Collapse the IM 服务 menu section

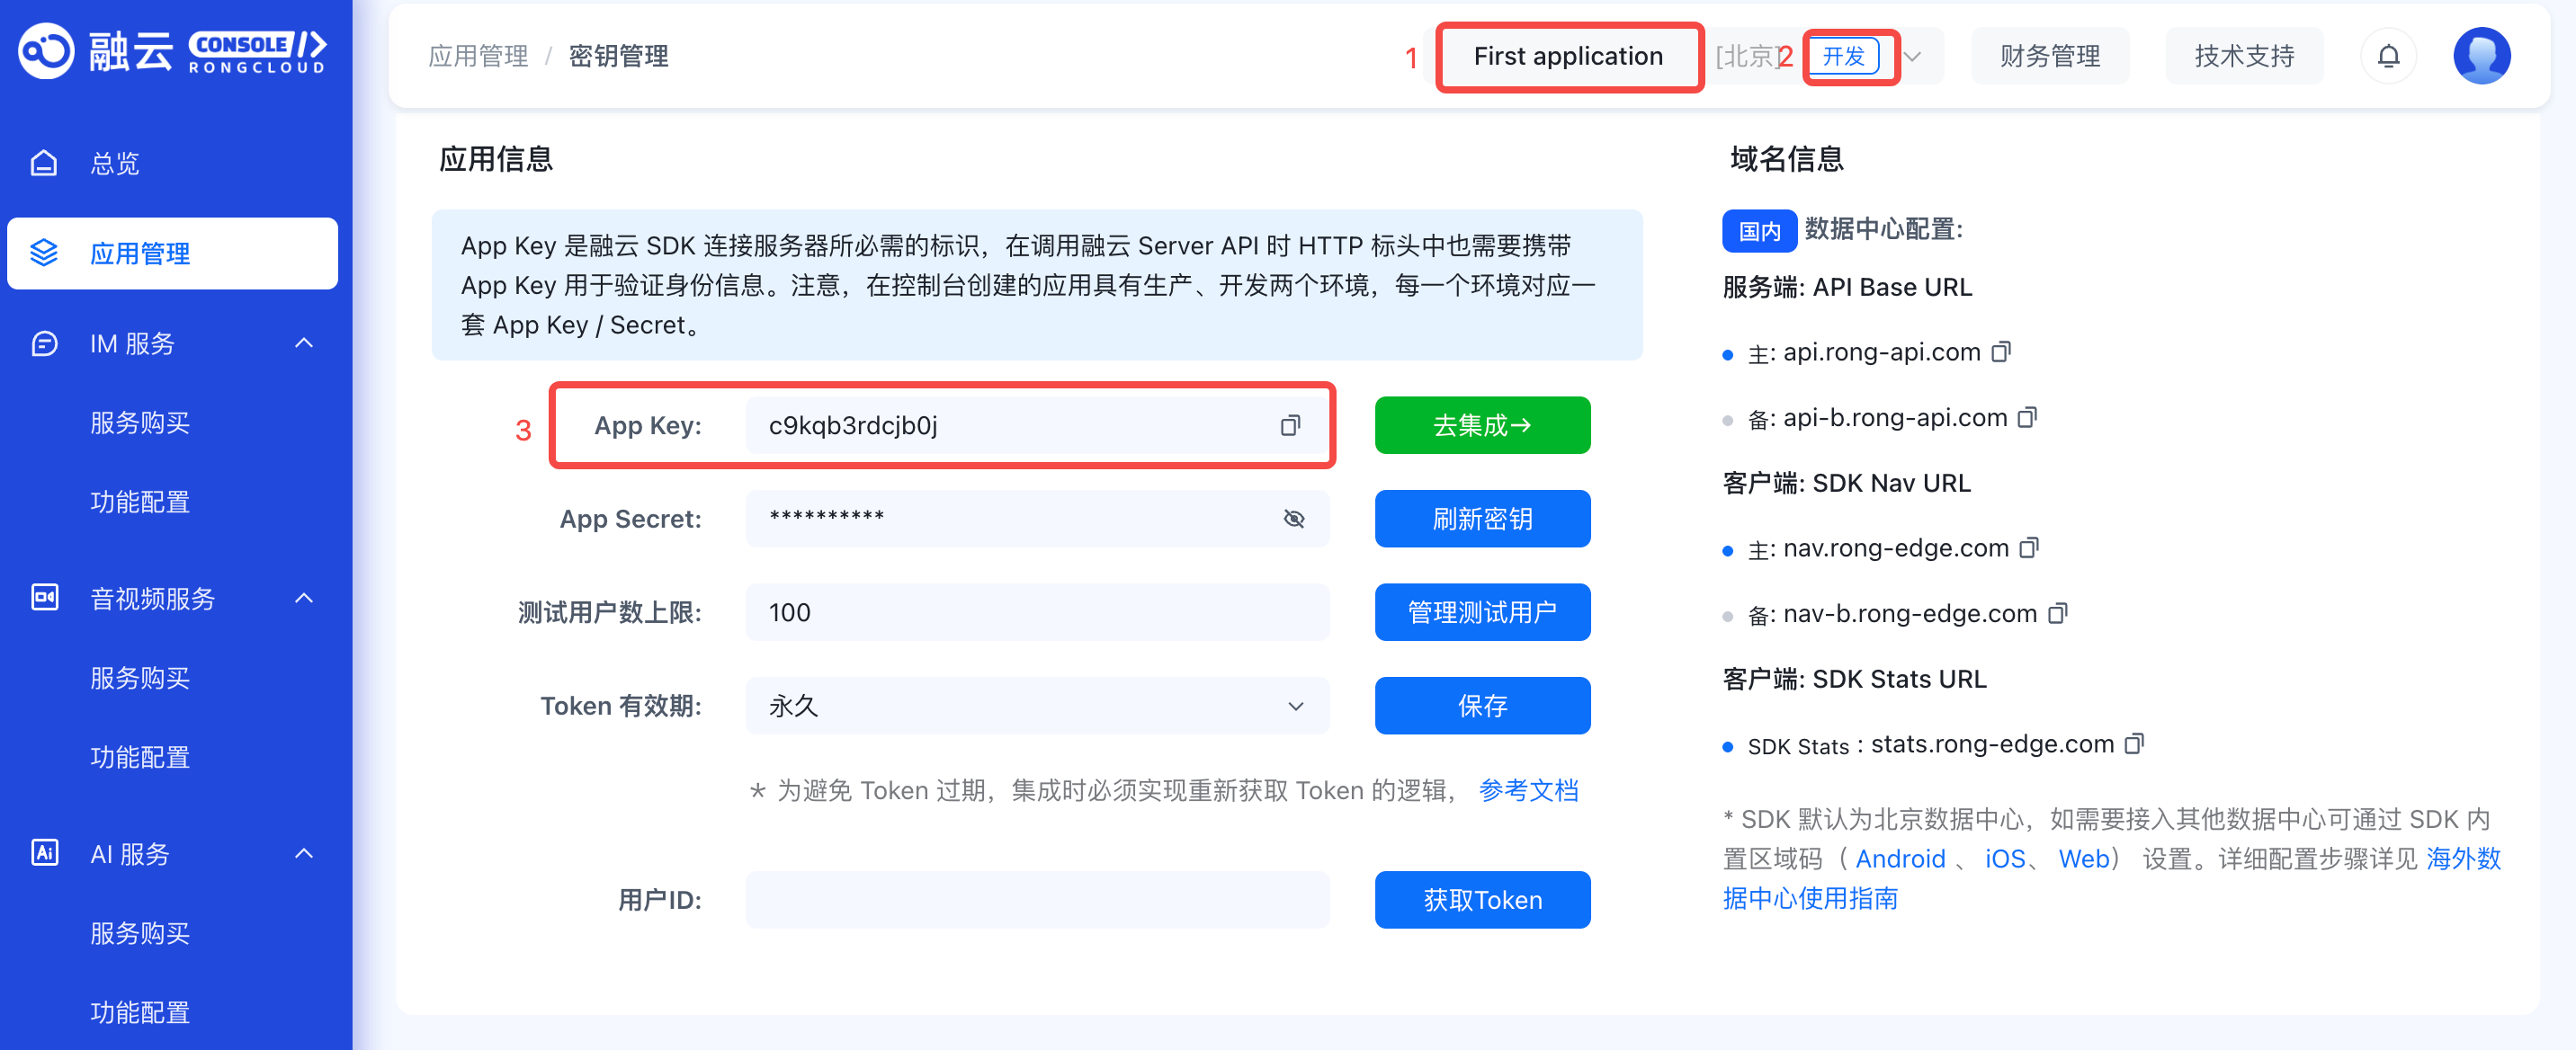click(x=304, y=343)
